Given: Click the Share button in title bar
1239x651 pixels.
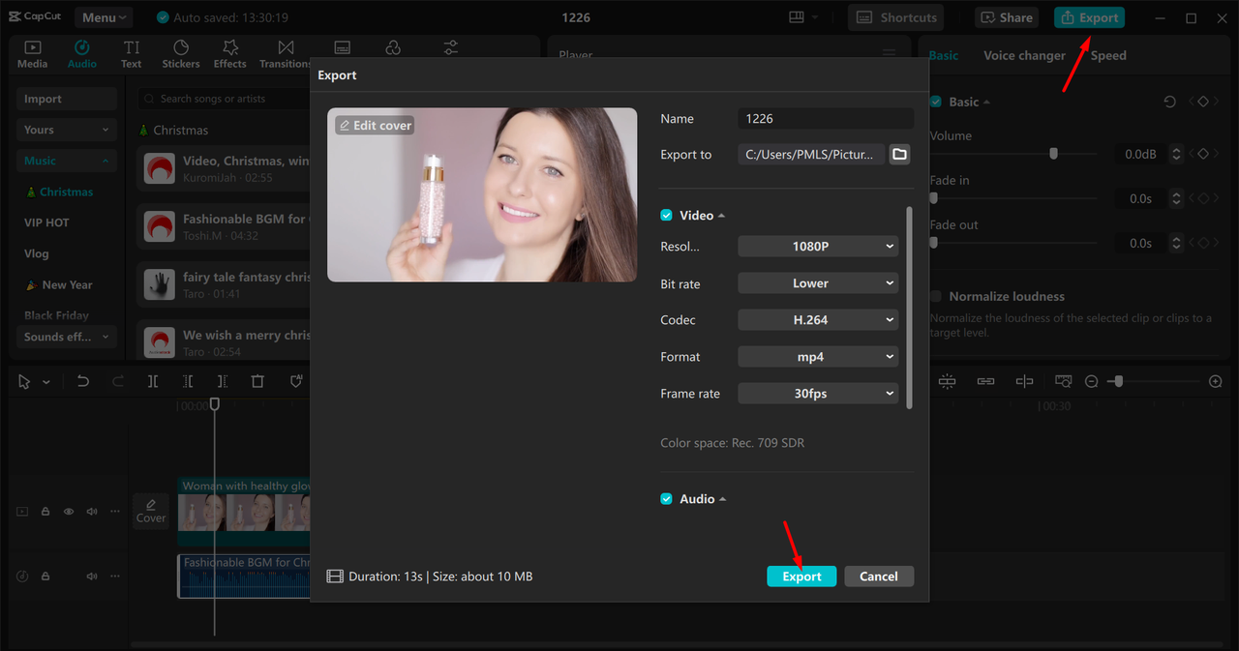Looking at the screenshot, I should (1008, 17).
